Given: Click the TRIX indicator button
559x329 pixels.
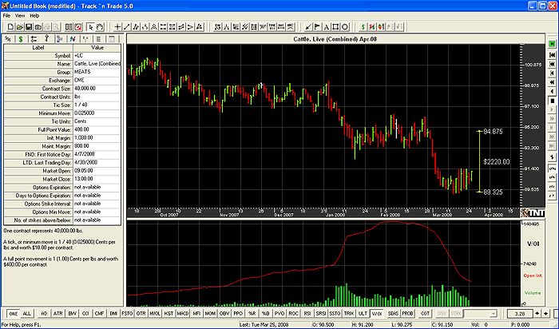Looking at the screenshot, I should click(349, 314).
